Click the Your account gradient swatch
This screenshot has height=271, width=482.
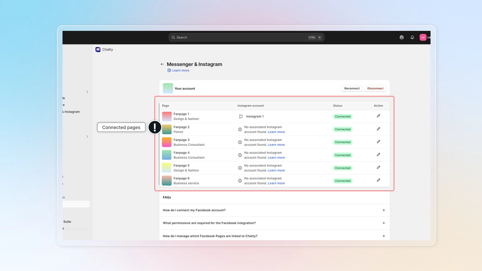coord(168,88)
